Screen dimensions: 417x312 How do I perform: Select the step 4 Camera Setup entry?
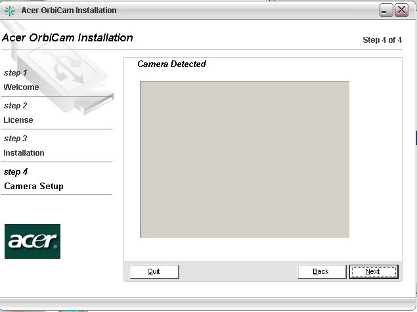pos(33,179)
